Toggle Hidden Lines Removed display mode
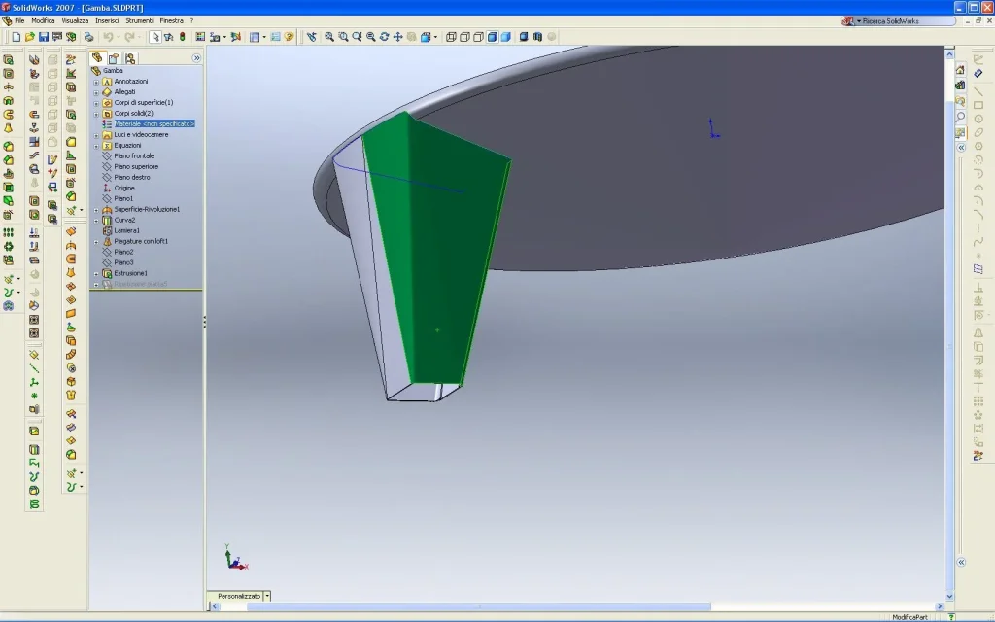This screenshot has height=622, width=995. point(478,37)
